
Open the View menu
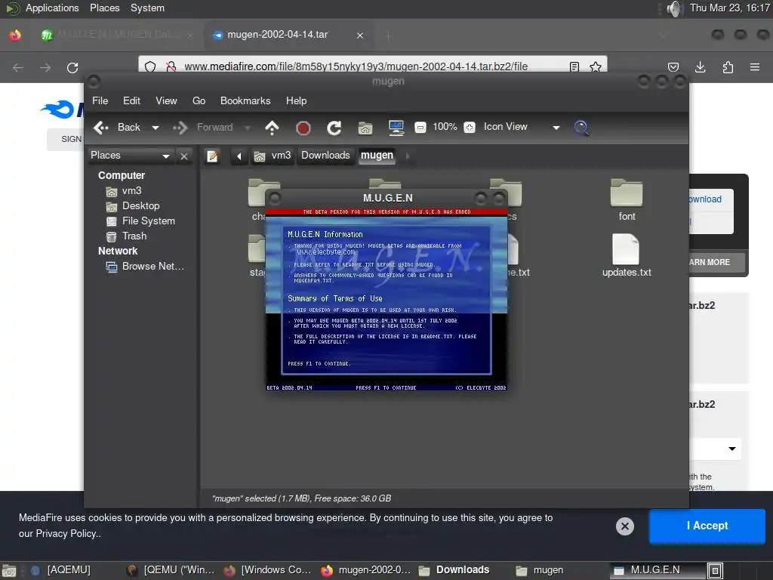tap(166, 100)
